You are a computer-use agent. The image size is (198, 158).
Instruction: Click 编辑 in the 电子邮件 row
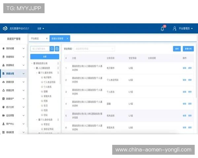[184, 68]
